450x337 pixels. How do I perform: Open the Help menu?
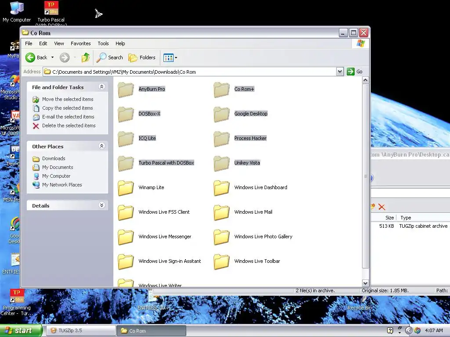(x=120, y=43)
